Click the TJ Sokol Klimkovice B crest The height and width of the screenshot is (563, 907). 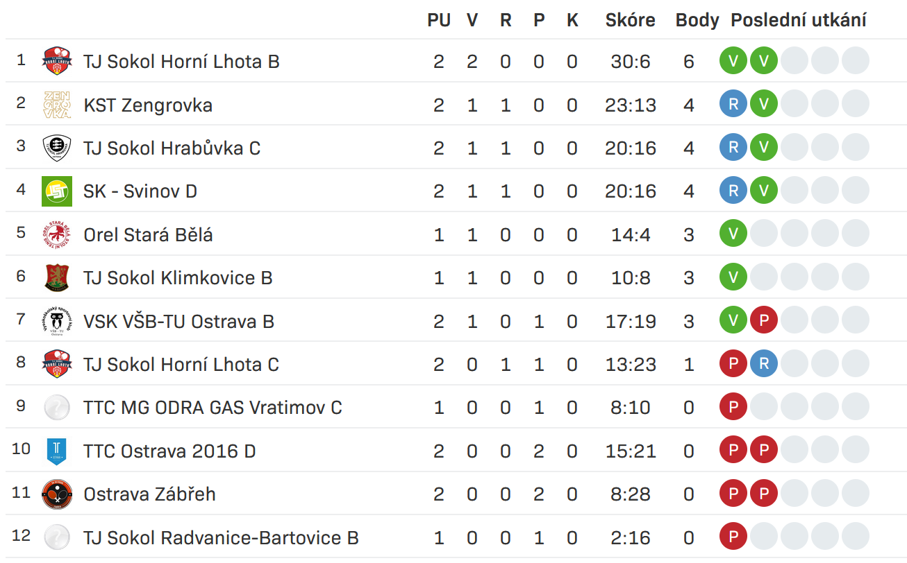pyautogui.click(x=57, y=278)
